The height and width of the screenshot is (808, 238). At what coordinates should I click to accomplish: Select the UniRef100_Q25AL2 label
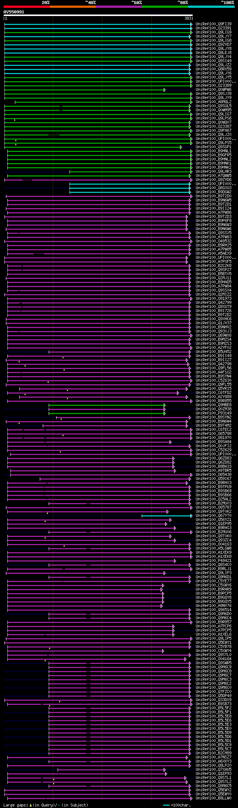click(x=213, y=499)
